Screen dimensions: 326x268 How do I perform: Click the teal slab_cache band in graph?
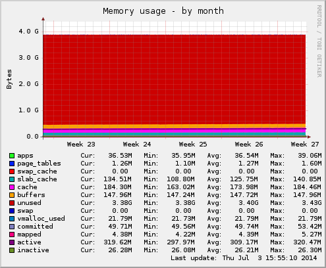coord(175,134)
